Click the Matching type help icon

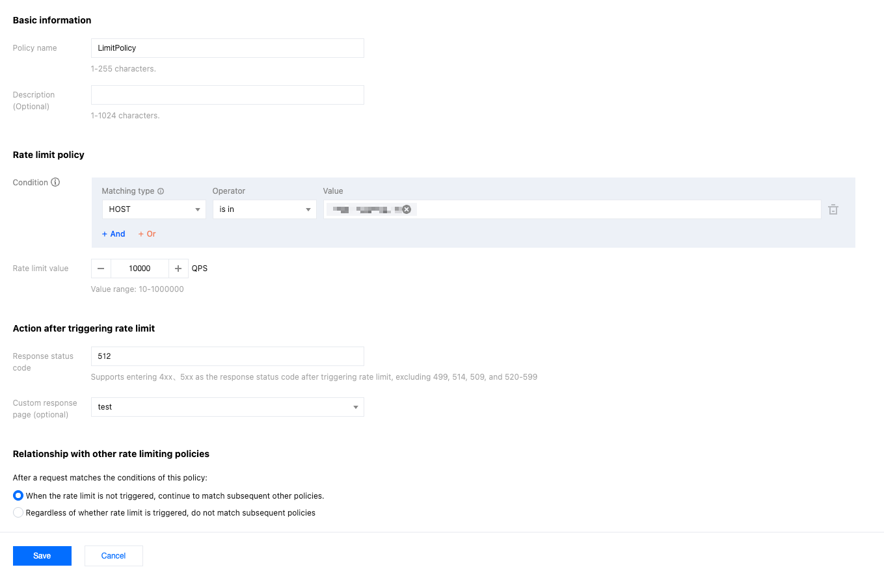point(161,191)
